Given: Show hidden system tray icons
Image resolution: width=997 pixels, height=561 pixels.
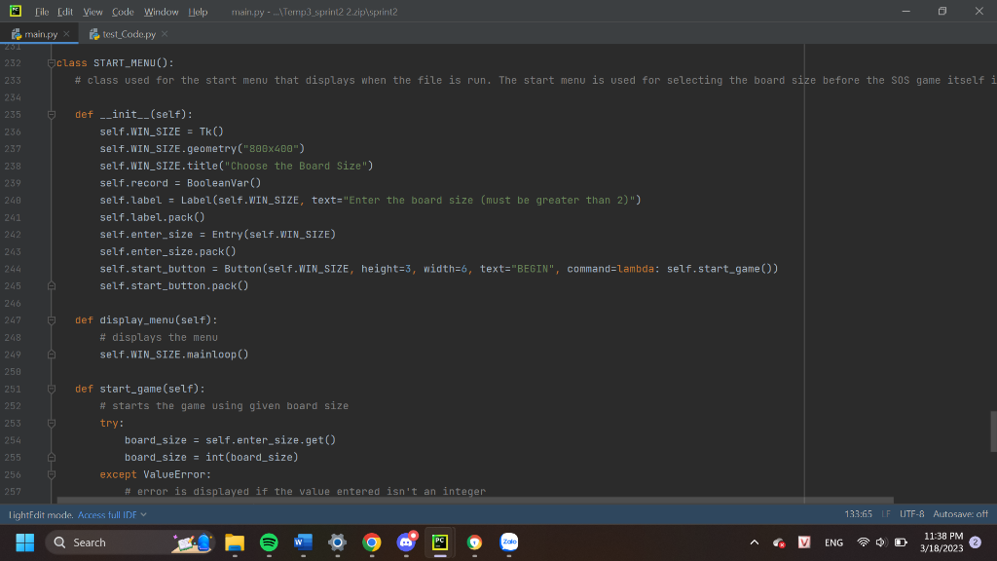Looking at the screenshot, I should [755, 542].
